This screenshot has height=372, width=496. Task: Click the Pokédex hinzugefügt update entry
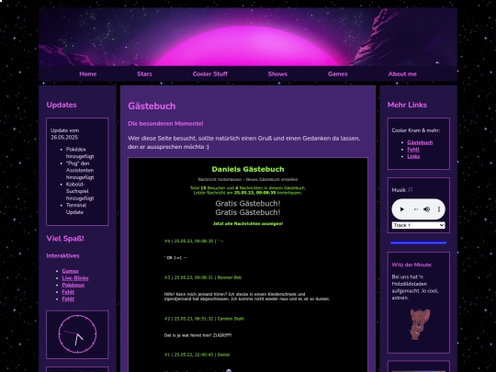(80, 152)
